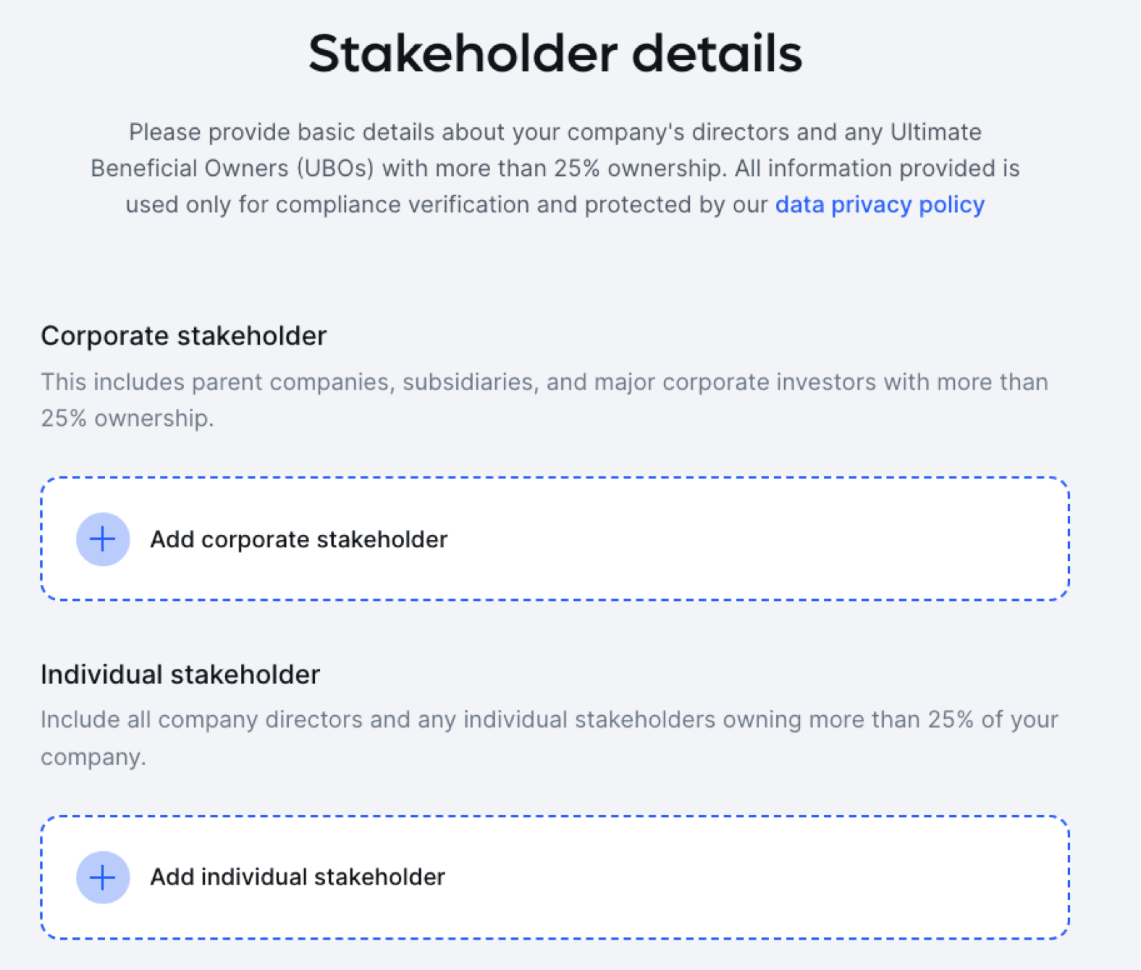Click the plus icon for individual stakeholder

[x=103, y=877]
